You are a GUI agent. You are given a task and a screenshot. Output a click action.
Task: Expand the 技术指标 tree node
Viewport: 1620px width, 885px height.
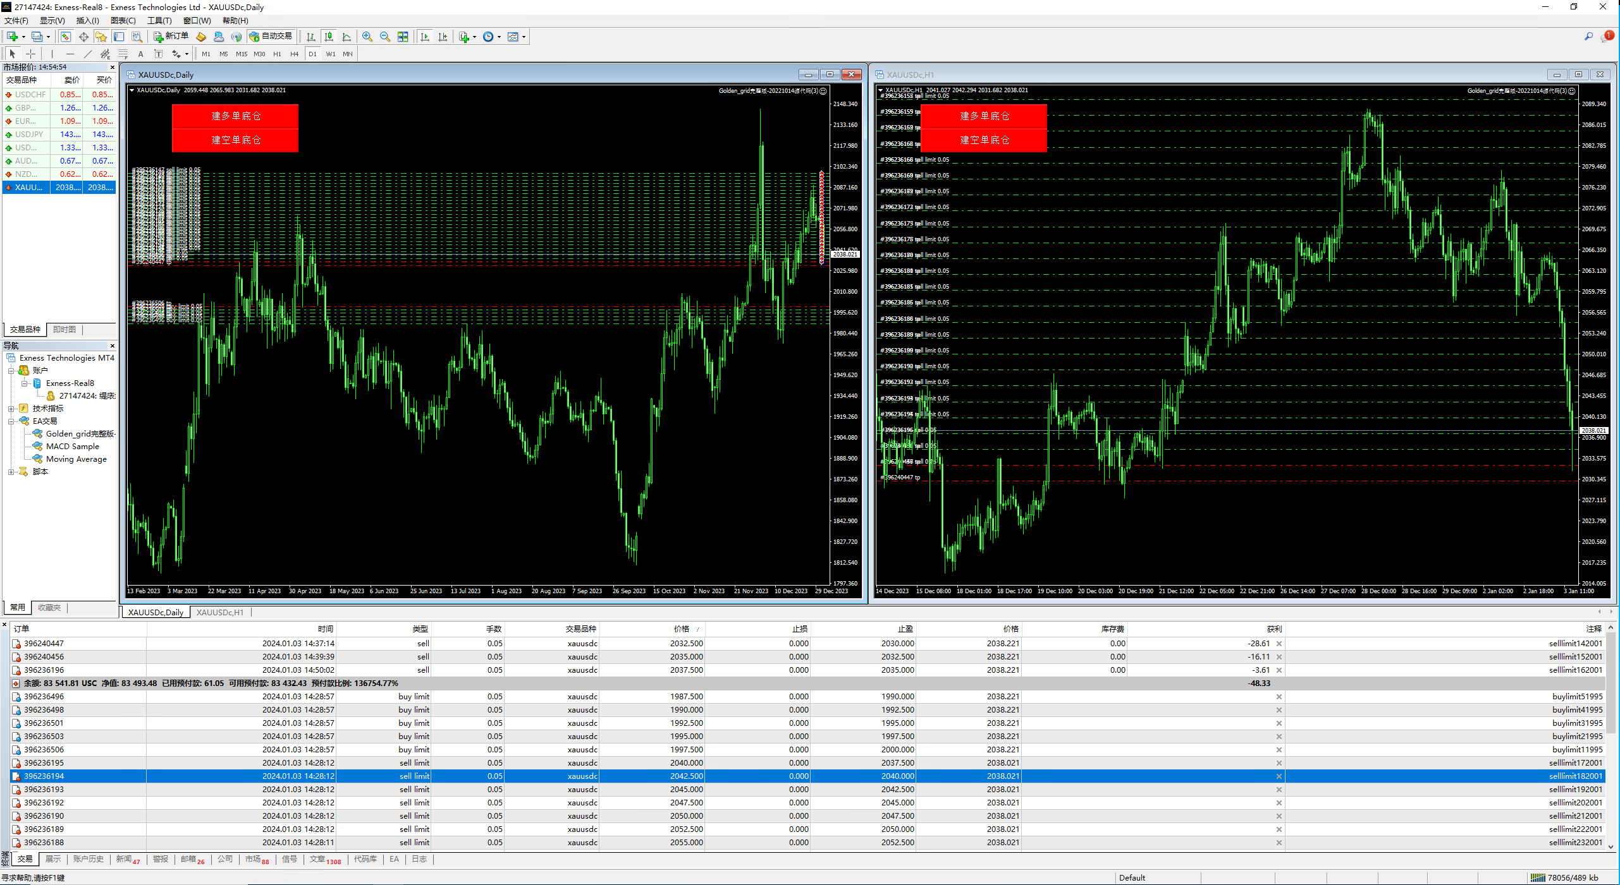pyautogui.click(x=11, y=409)
